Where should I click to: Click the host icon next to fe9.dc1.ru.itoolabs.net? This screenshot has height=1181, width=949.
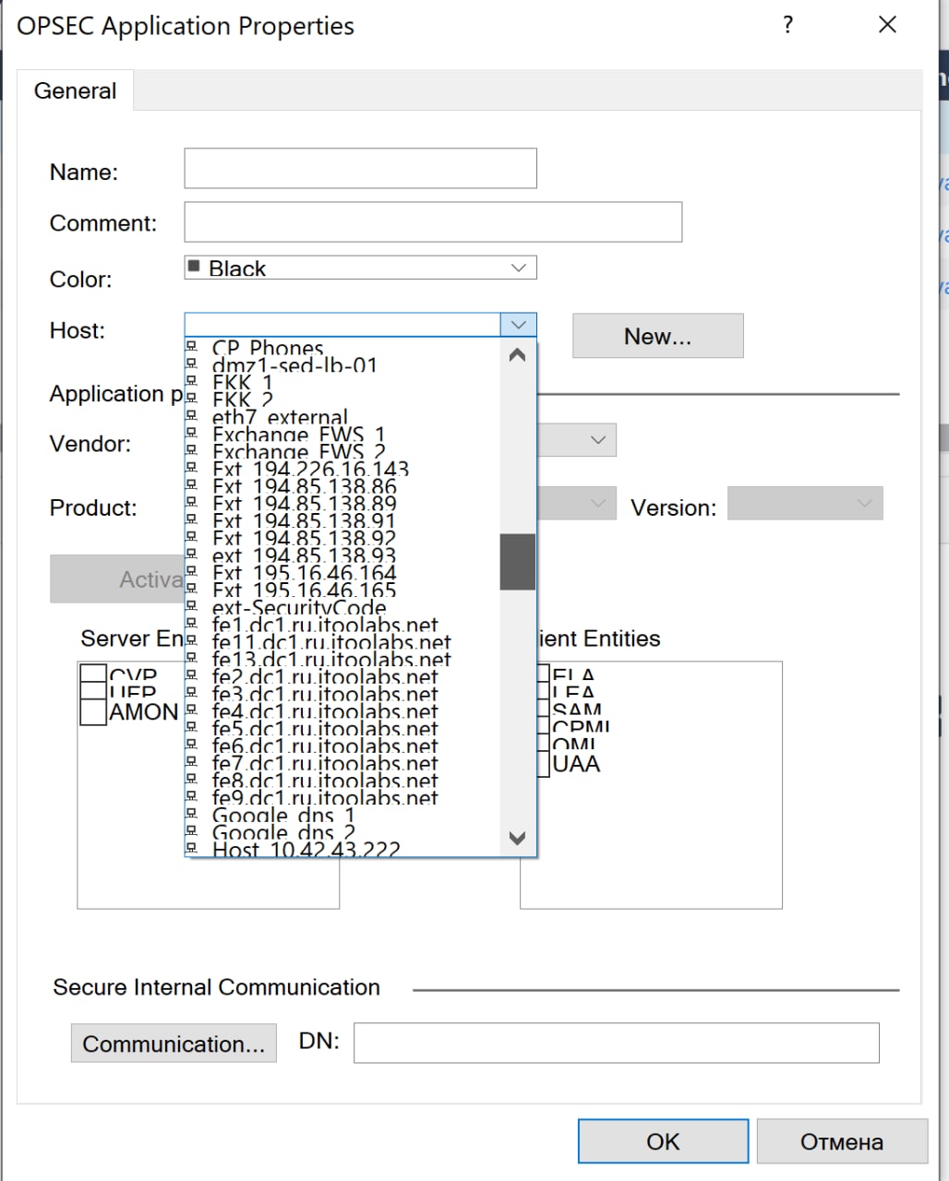click(x=192, y=795)
